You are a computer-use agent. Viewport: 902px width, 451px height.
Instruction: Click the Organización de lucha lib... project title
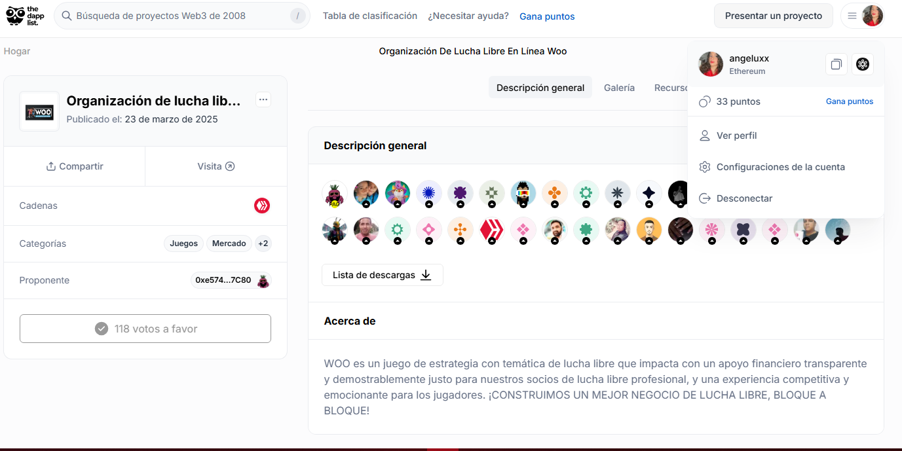click(154, 101)
